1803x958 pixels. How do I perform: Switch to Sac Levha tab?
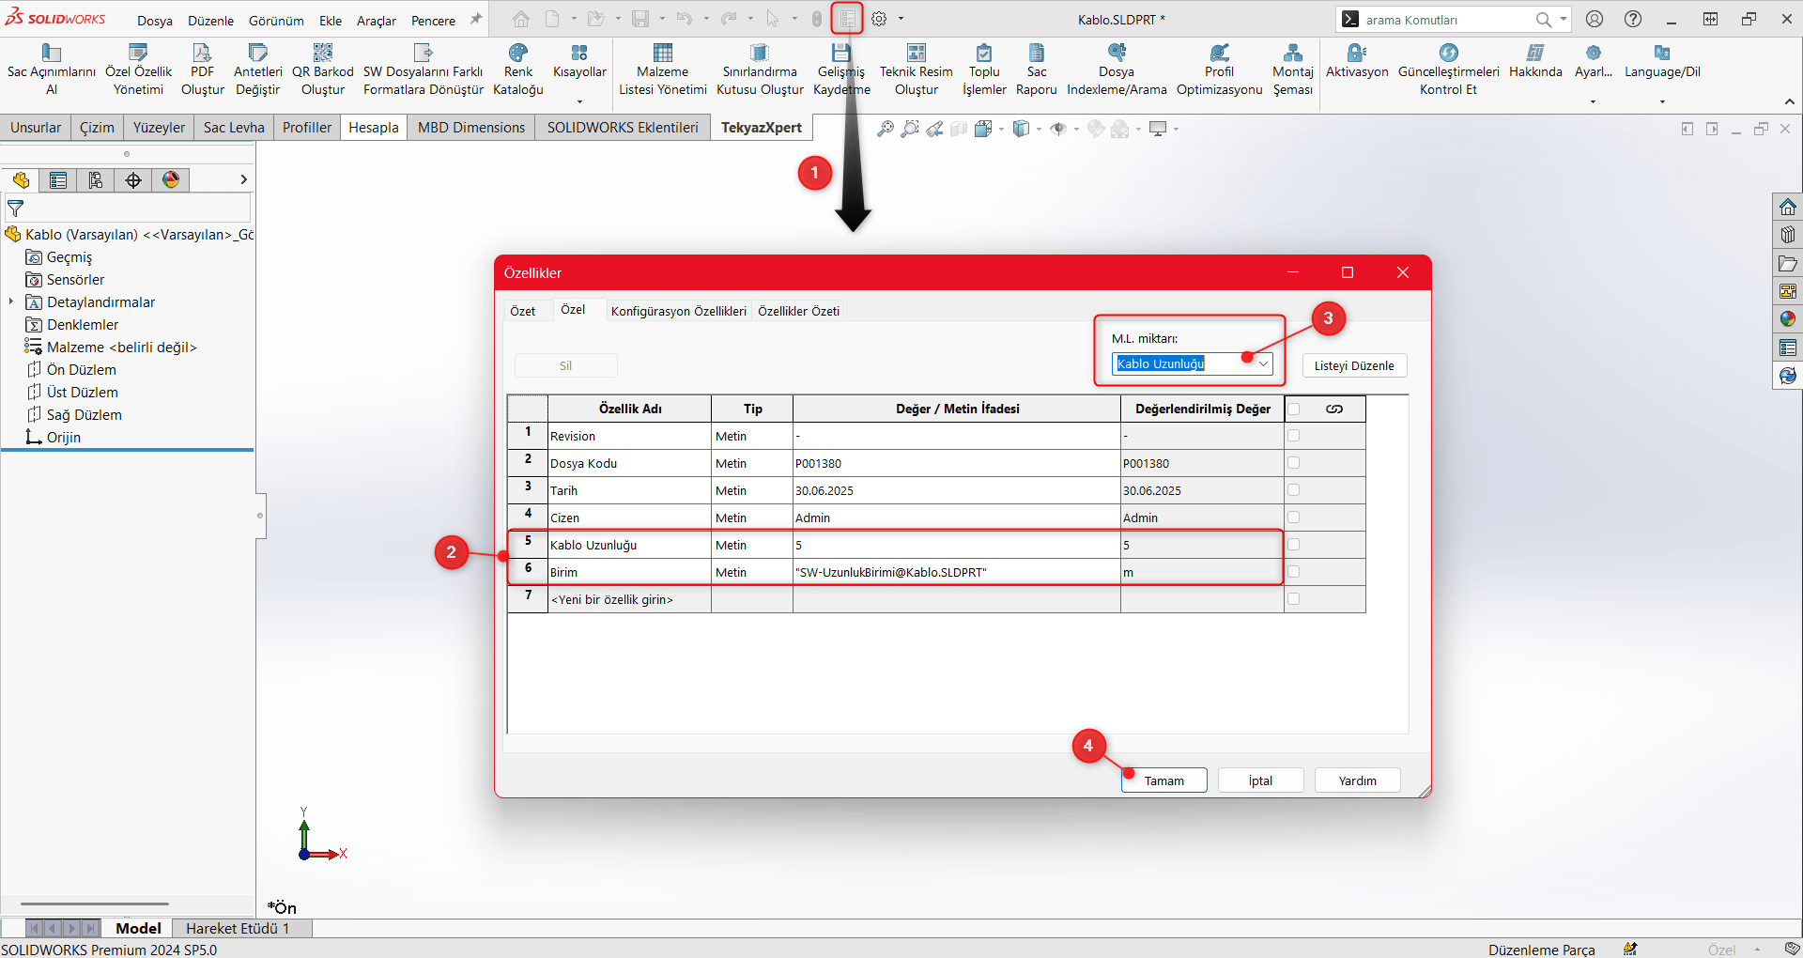234,128
